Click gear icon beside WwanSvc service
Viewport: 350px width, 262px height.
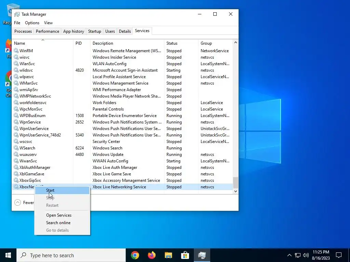16,161
